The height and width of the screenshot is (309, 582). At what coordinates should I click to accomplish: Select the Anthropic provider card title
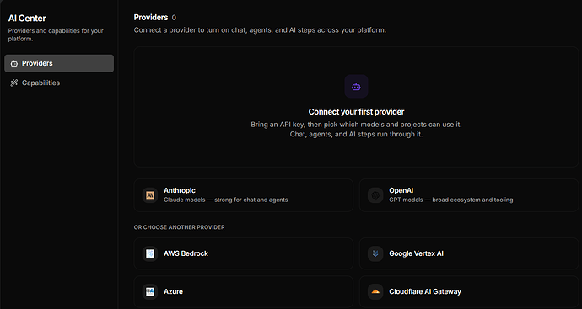coord(180,190)
